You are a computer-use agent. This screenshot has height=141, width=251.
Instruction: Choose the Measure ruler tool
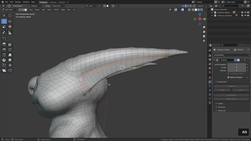click(x=10, y=33)
